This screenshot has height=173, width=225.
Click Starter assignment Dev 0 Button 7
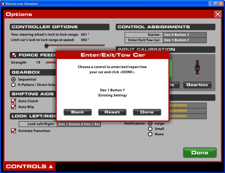click(184, 35)
